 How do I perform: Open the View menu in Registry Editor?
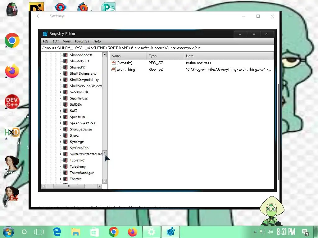67,41
